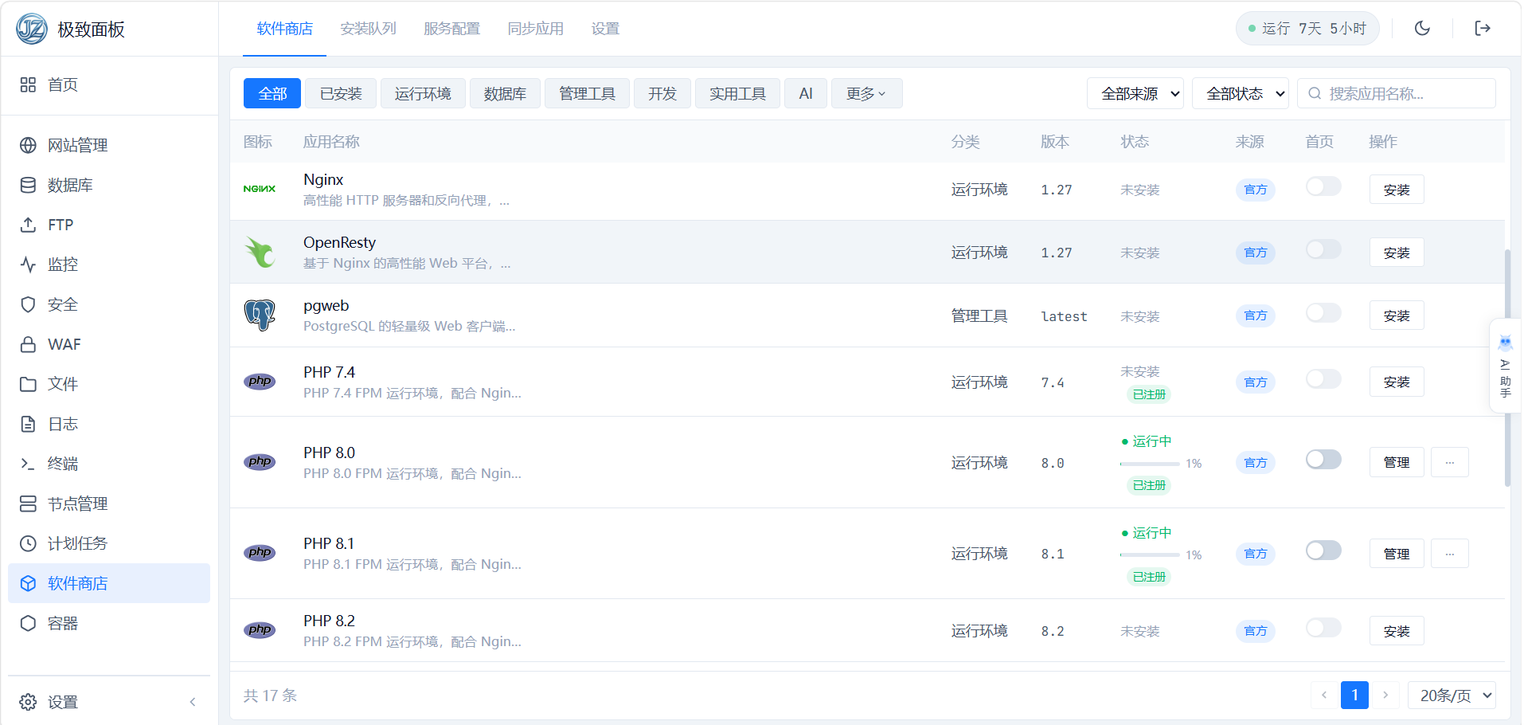Viewport: 1524px width, 725px height.
Task: Open the 软件商店 box icon
Action: 28,583
